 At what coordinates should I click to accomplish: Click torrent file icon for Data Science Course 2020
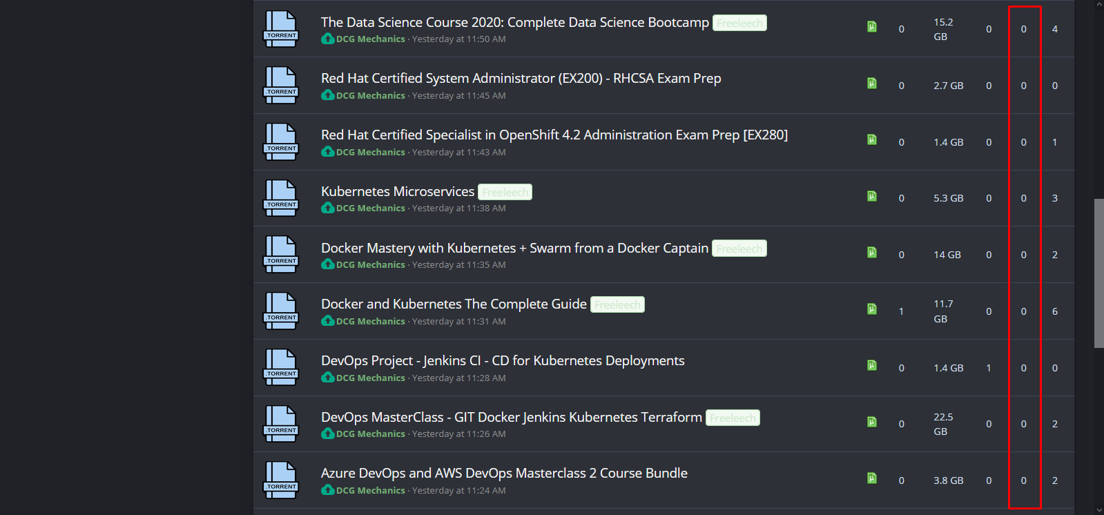(281, 29)
